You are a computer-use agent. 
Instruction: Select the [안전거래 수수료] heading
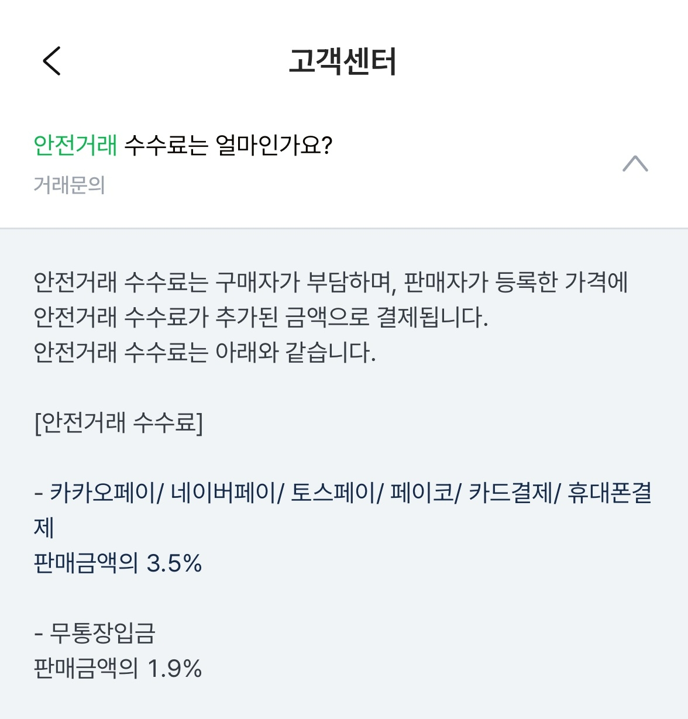click(119, 422)
